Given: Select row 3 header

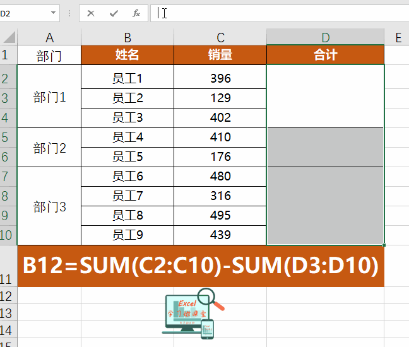Looking at the screenshot, I should click(8, 98).
